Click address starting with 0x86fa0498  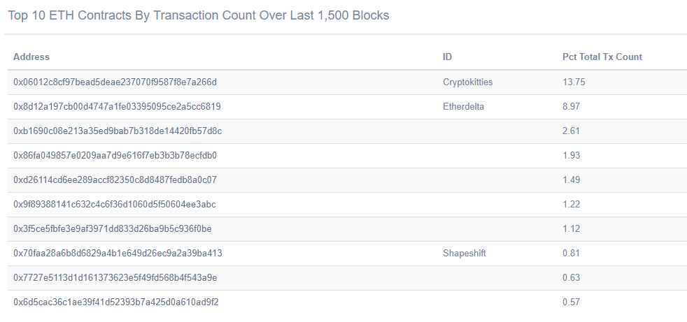tap(115, 156)
